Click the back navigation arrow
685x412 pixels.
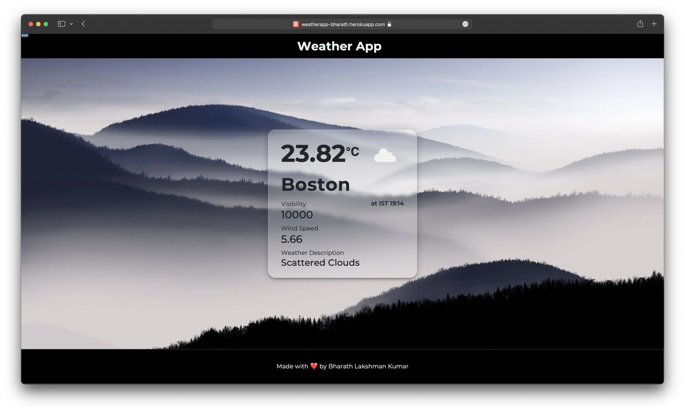pos(83,24)
